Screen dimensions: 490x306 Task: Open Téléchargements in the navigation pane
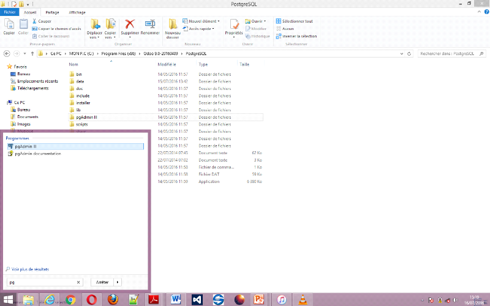33,88
